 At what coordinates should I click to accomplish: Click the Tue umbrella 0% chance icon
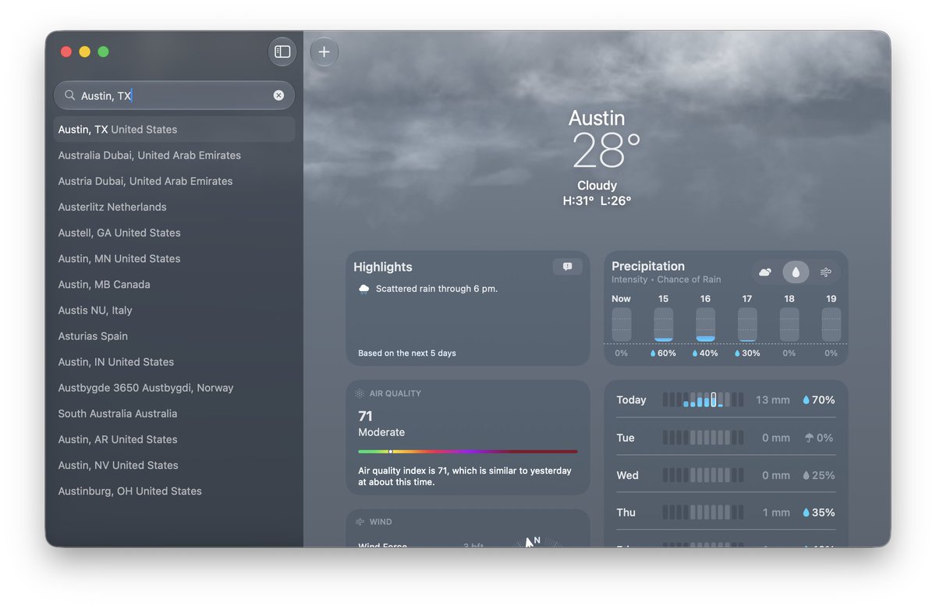pos(809,438)
